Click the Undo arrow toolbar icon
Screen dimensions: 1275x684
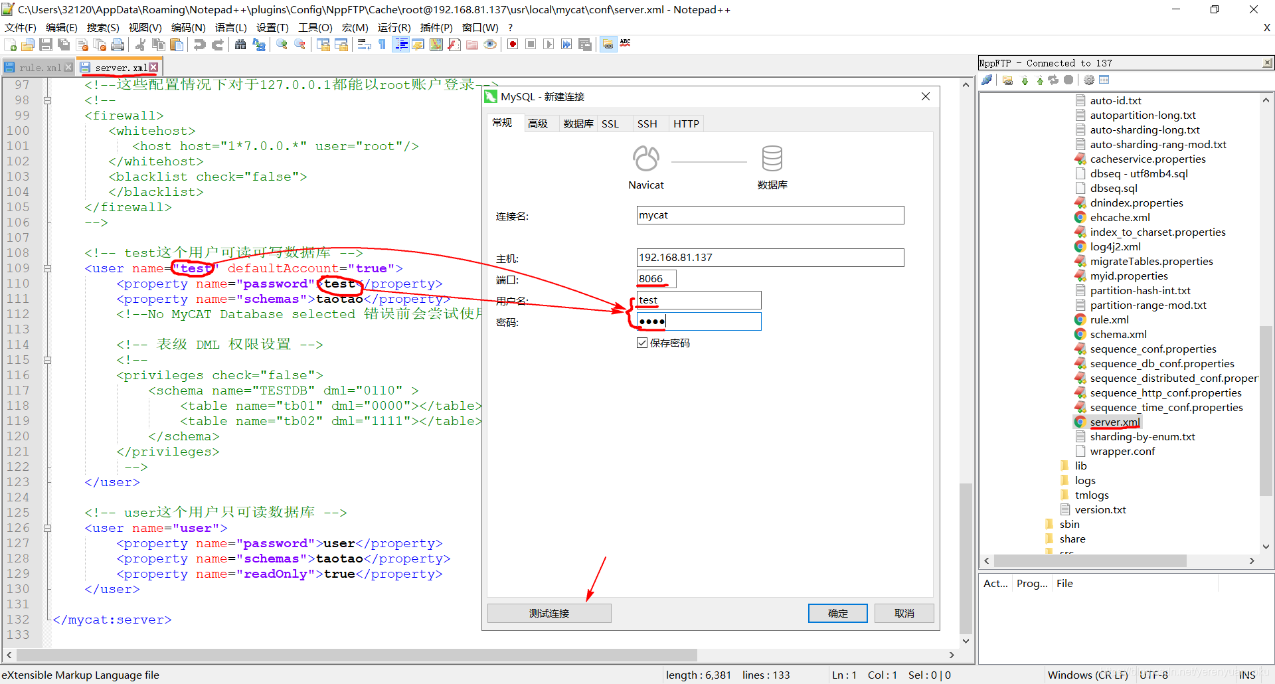pos(199,44)
